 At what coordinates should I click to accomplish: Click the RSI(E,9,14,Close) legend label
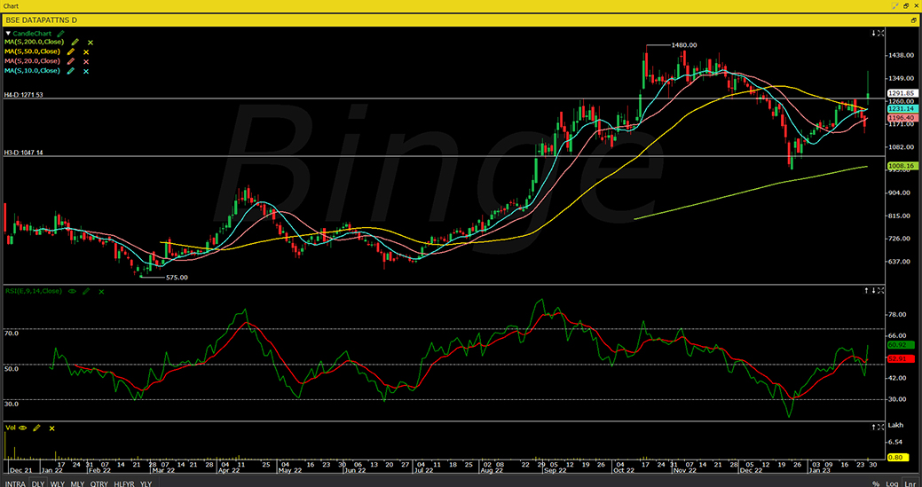34,291
